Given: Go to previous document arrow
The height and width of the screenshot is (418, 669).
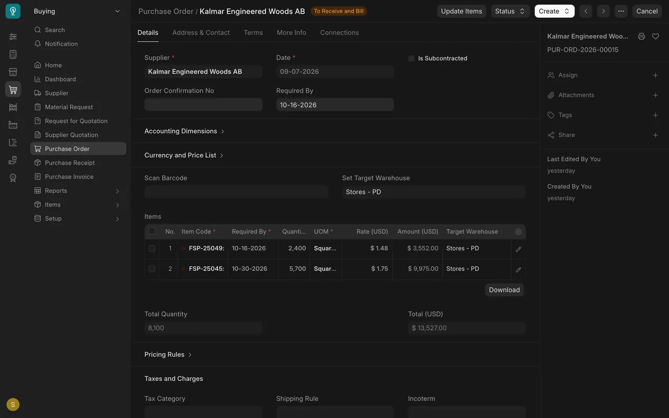Looking at the screenshot, I should click(x=586, y=11).
